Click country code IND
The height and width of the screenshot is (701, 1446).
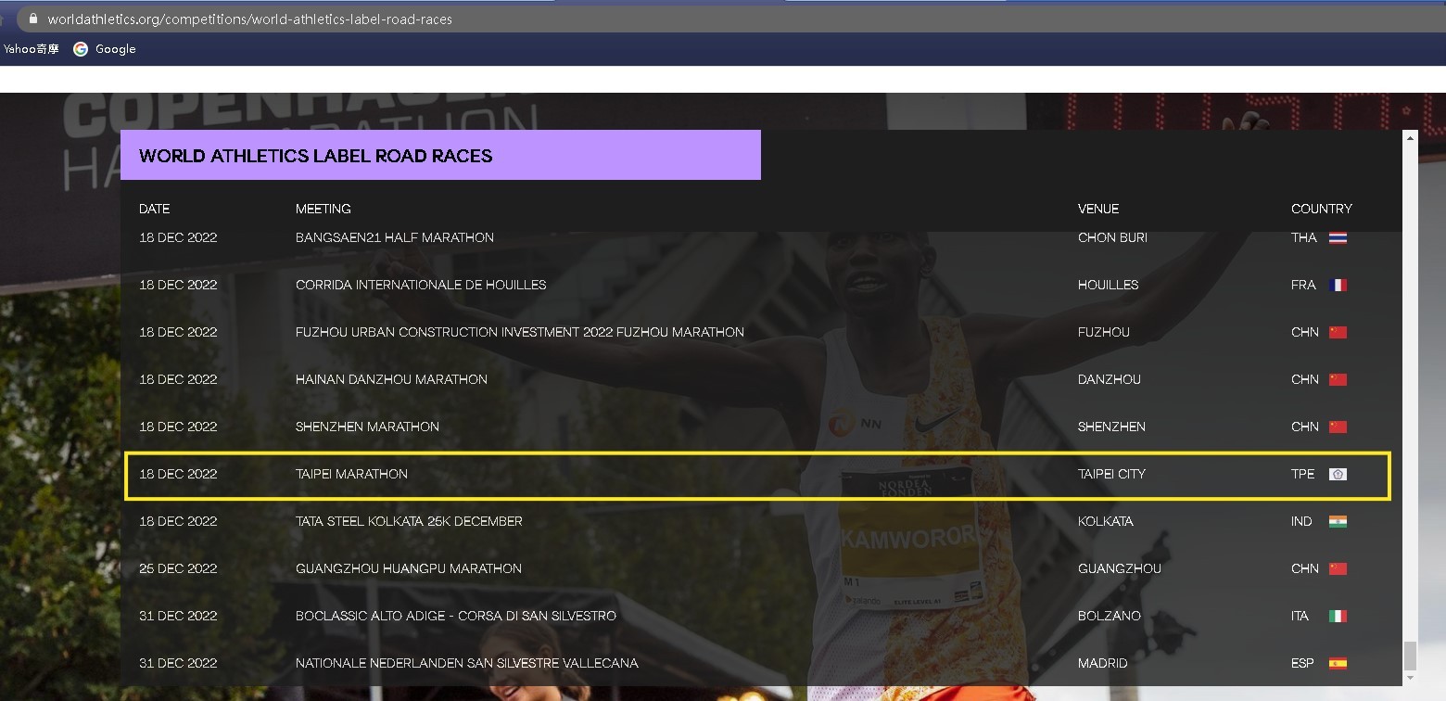[1301, 521]
